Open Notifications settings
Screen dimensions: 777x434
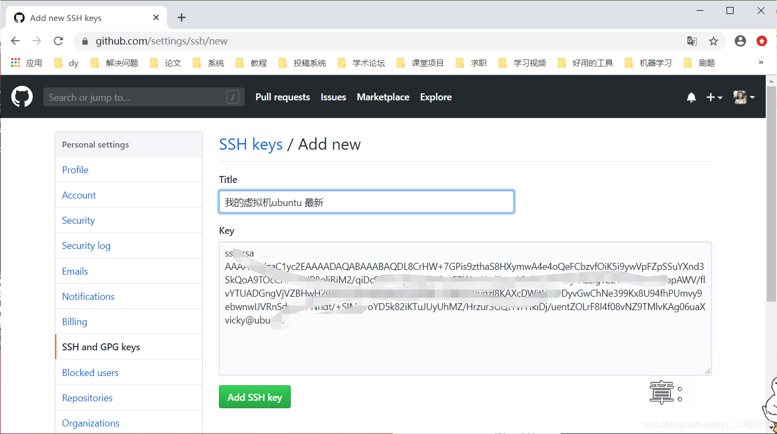(129, 297)
